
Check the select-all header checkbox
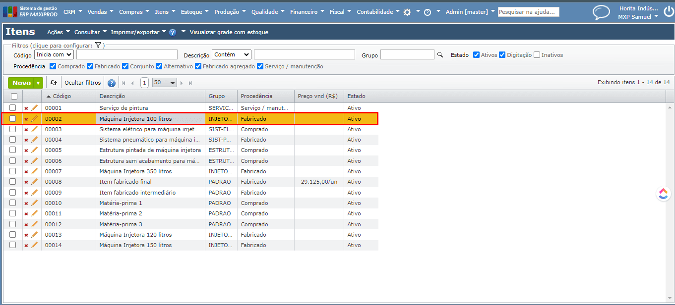point(14,96)
